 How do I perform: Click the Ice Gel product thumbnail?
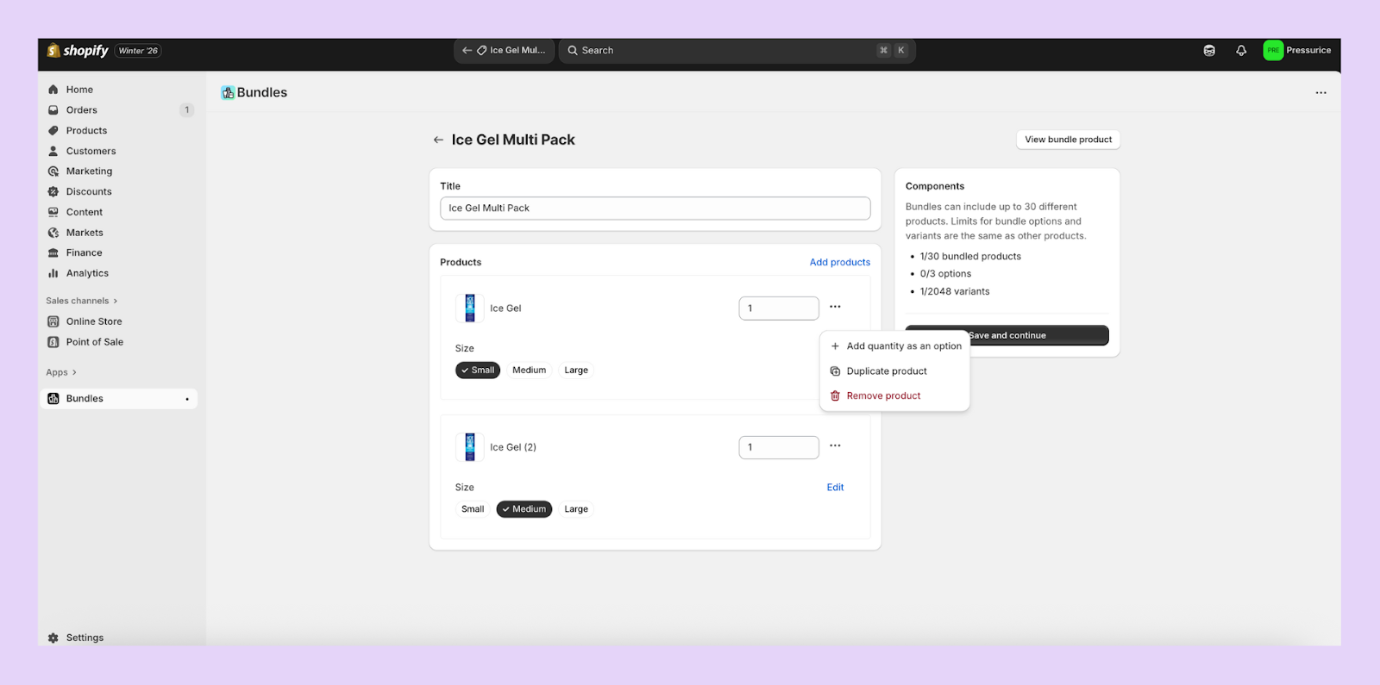pyautogui.click(x=470, y=308)
